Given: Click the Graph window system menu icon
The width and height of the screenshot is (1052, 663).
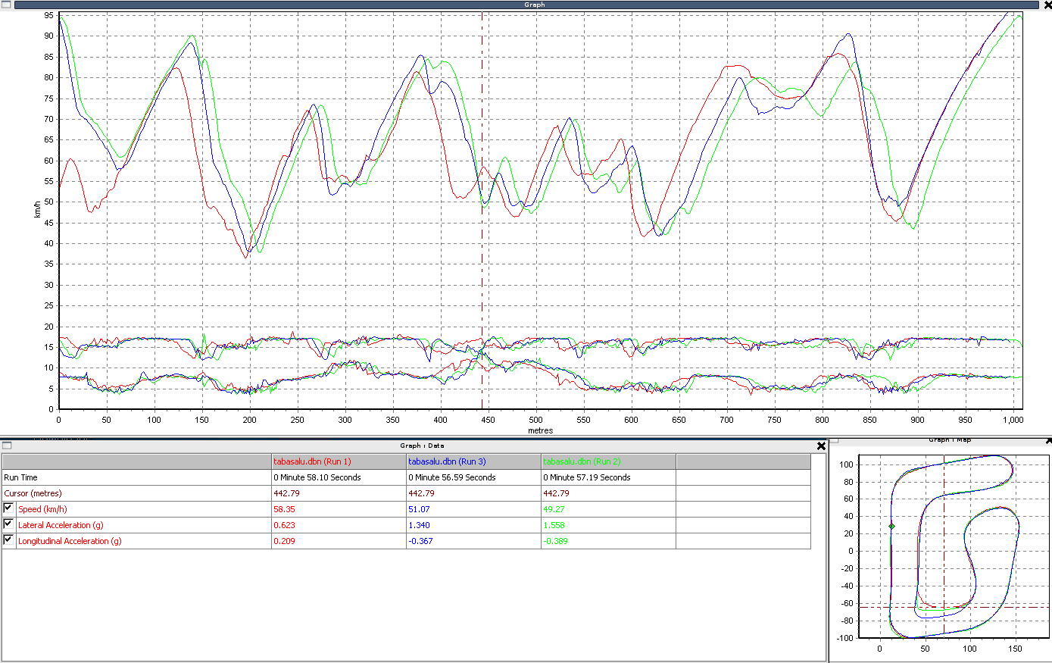Looking at the screenshot, I should (x=5, y=5).
